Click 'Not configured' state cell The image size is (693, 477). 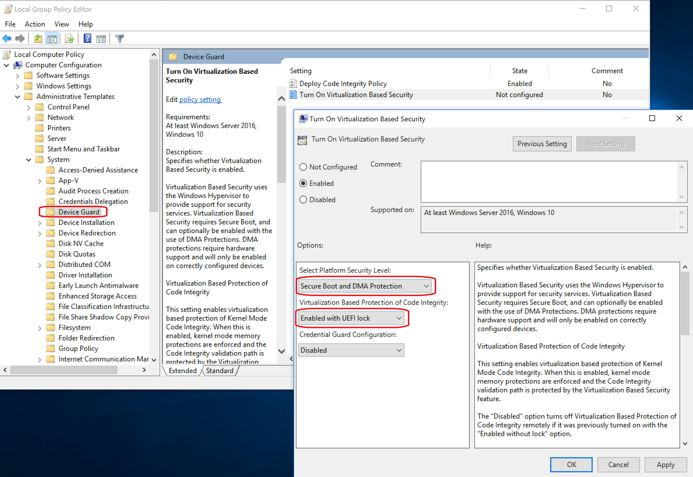coord(519,94)
